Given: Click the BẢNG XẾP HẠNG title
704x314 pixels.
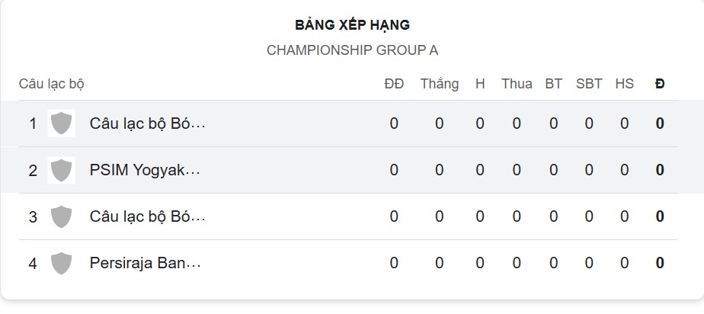Looking at the screenshot, I should click(352, 25).
